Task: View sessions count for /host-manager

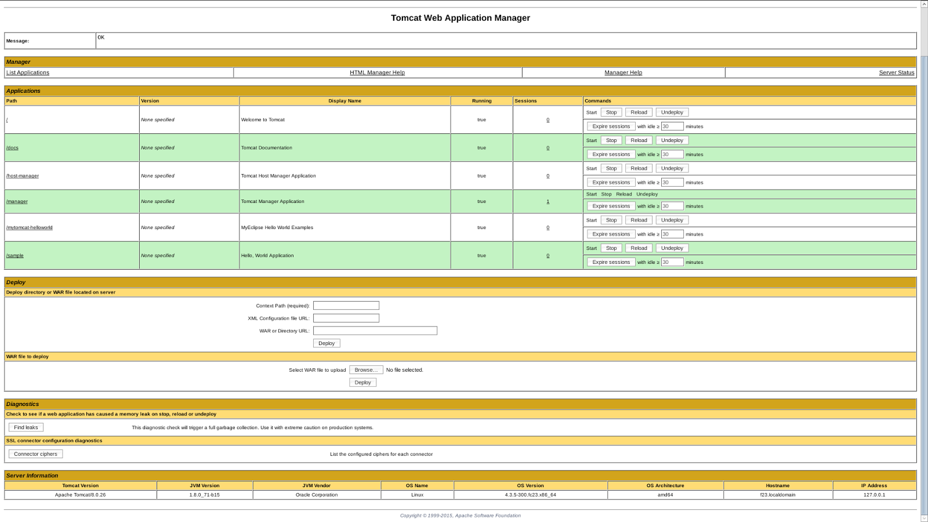Action: pyautogui.click(x=548, y=176)
